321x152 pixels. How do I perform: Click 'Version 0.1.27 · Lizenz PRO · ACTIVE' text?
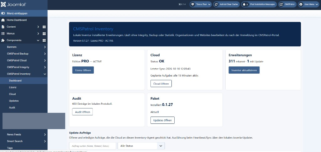(93, 41)
